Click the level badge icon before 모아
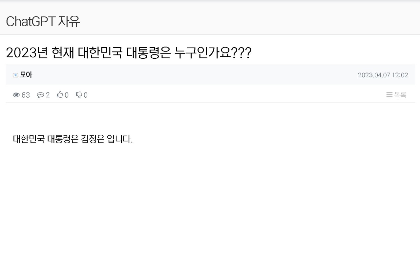Screen dimensions: 420x257 pos(15,75)
